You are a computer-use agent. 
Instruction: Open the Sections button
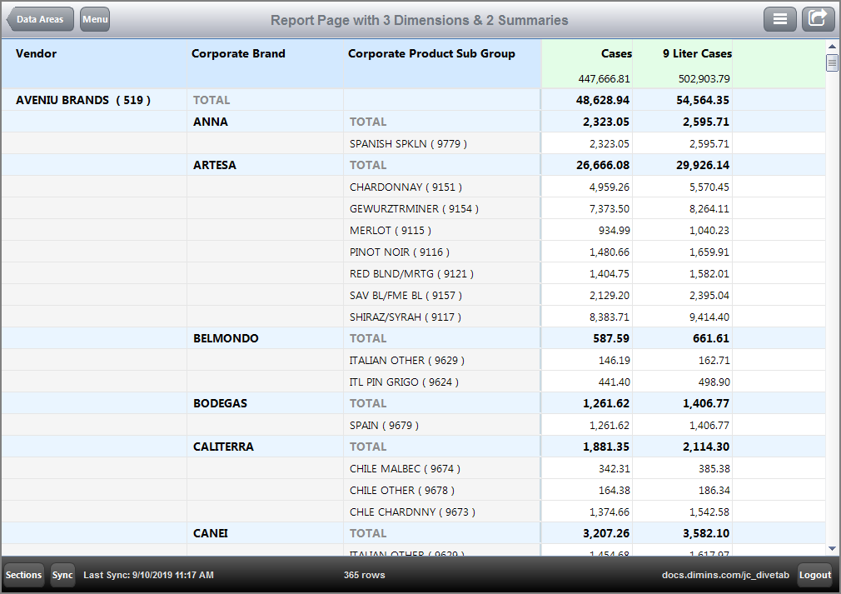click(x=23, y=575)
